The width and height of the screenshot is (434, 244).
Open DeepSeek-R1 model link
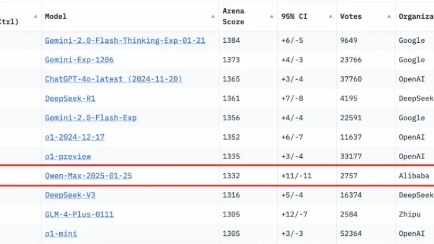pos(70,99)
